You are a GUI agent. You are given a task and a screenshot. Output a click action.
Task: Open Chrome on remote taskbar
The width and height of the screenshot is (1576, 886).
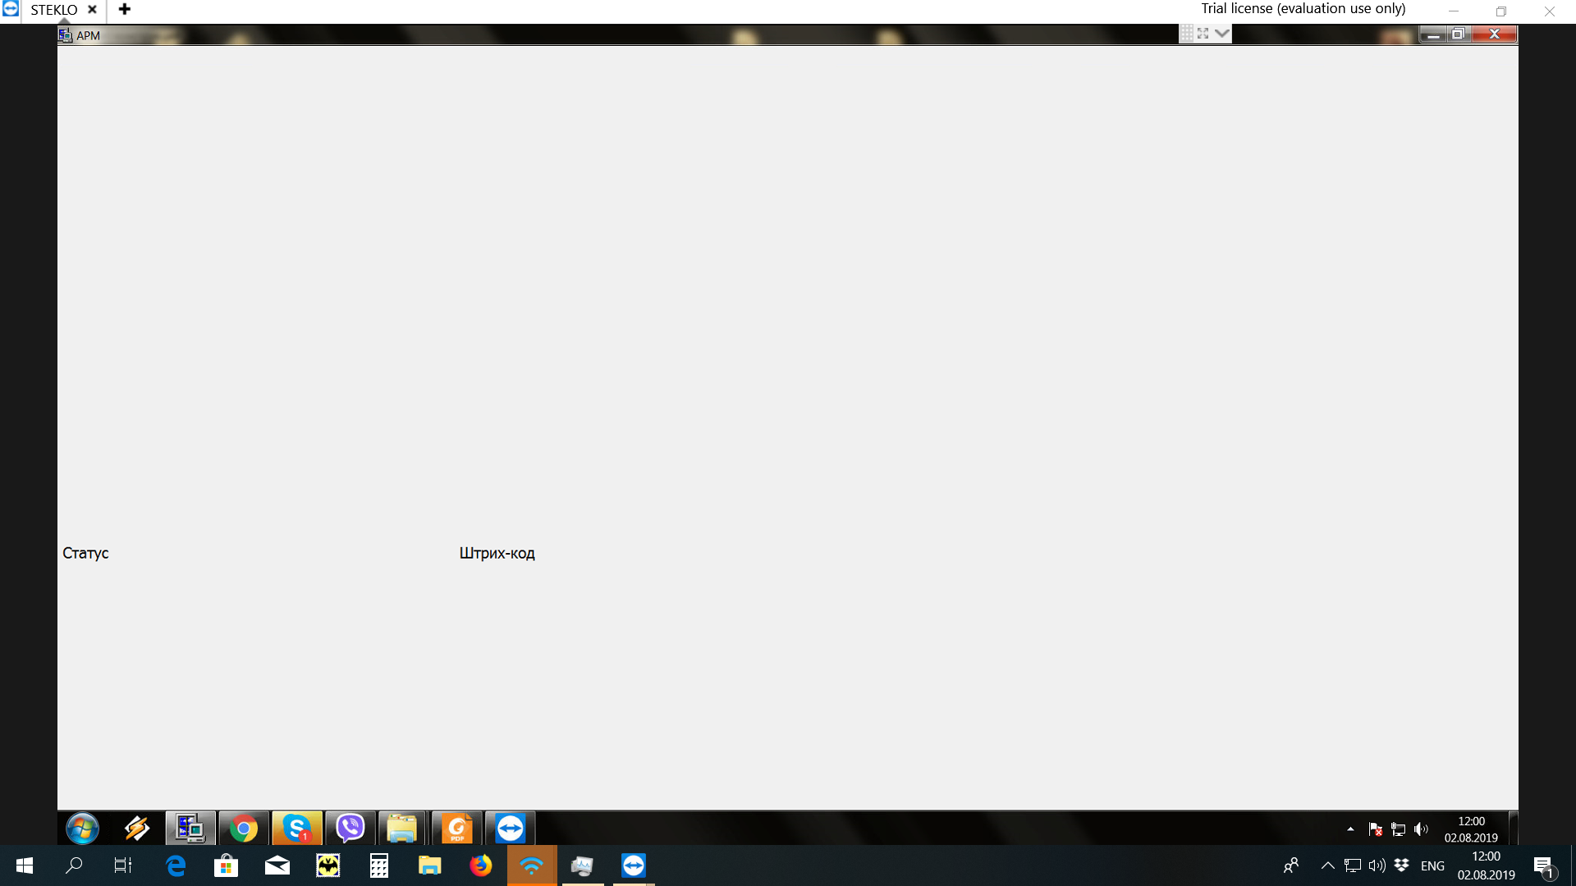244,829
